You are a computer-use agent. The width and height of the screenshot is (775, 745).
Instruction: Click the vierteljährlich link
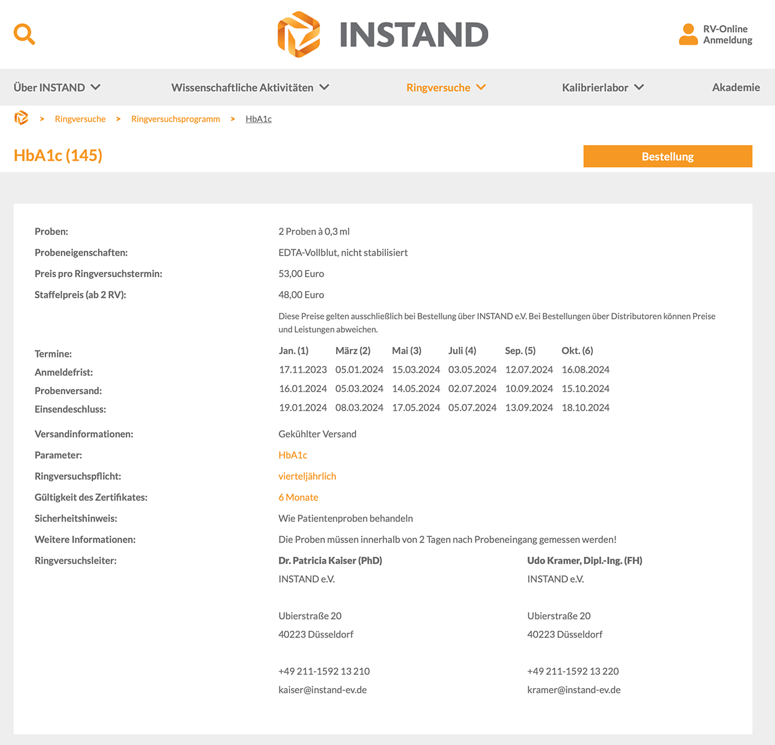pyautogui.click(x=307, y=476)
